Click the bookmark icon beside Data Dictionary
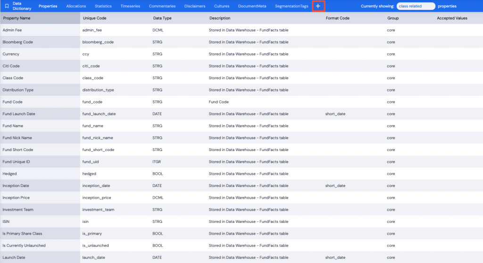Image resolution: width=483 pixels, height=263 pixels. (x=7, y=6)
